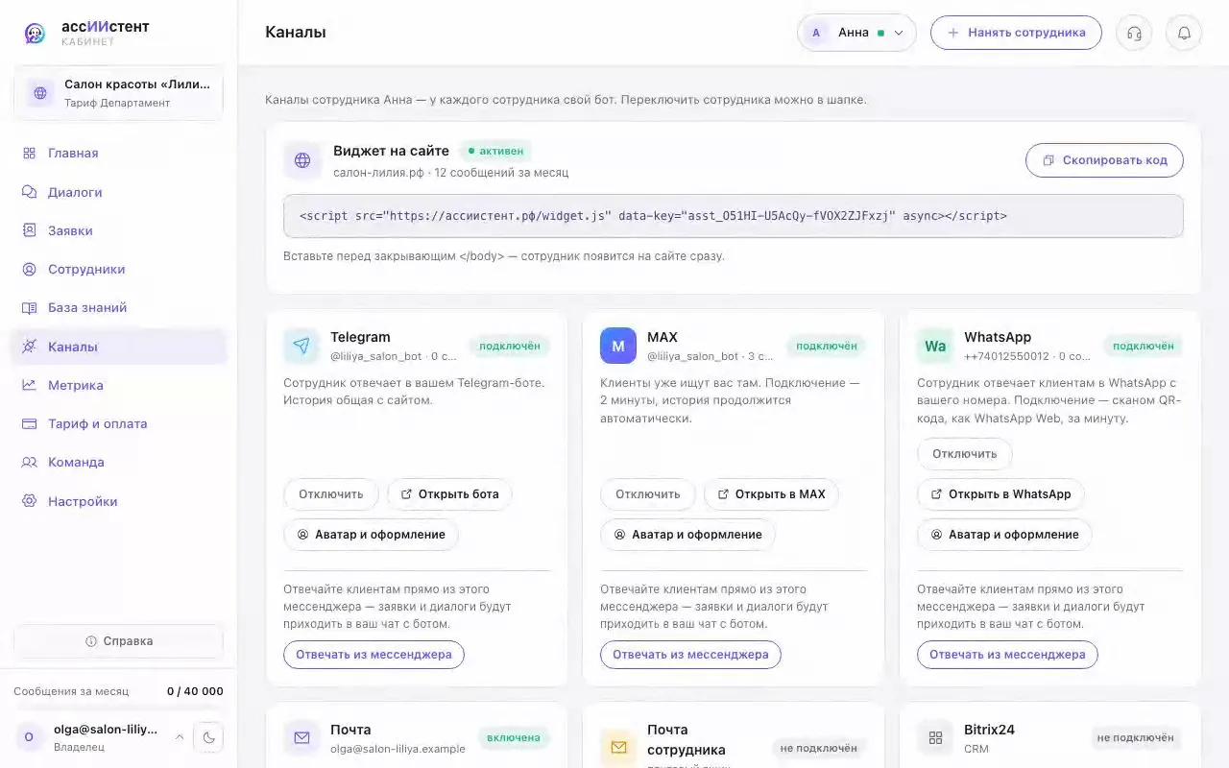The image size is (1229, 768).
Task: Click the avatar circle for olga account
Action: click(x=29, y=737)
